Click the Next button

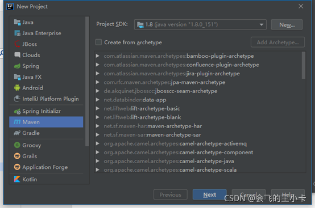(x=210, y=194)
